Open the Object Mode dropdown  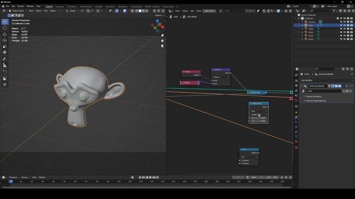(x=17, y=11)
